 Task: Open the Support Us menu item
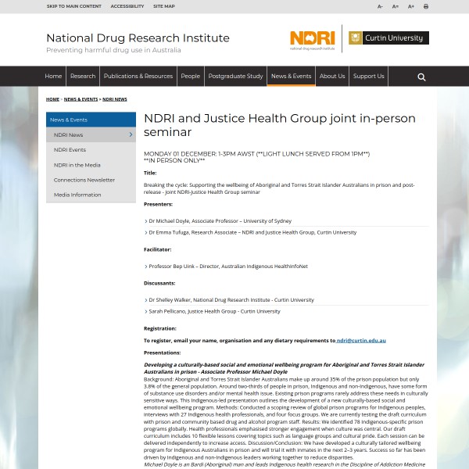(x=368, y=77)
